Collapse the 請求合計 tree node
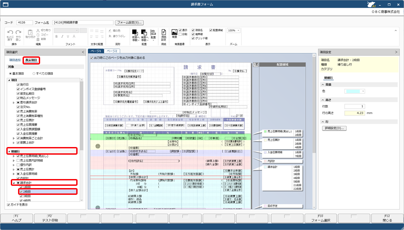The width and height of the screenshot is (404, 230). (x=14, y=183)
